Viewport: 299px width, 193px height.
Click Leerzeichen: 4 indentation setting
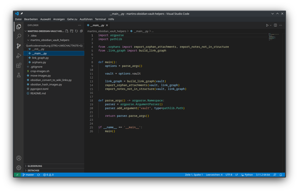click(214, 175)
